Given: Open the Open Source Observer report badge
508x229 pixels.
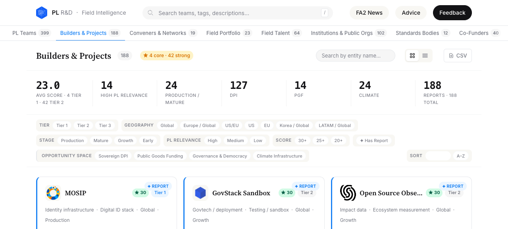Looking at the screenshot, I should [452, 186].
